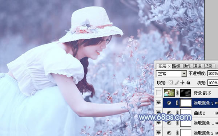The height and width of the screenshot is (136, 218).
Task: Switch to the 通道 tab
Action: pos(197,66)
